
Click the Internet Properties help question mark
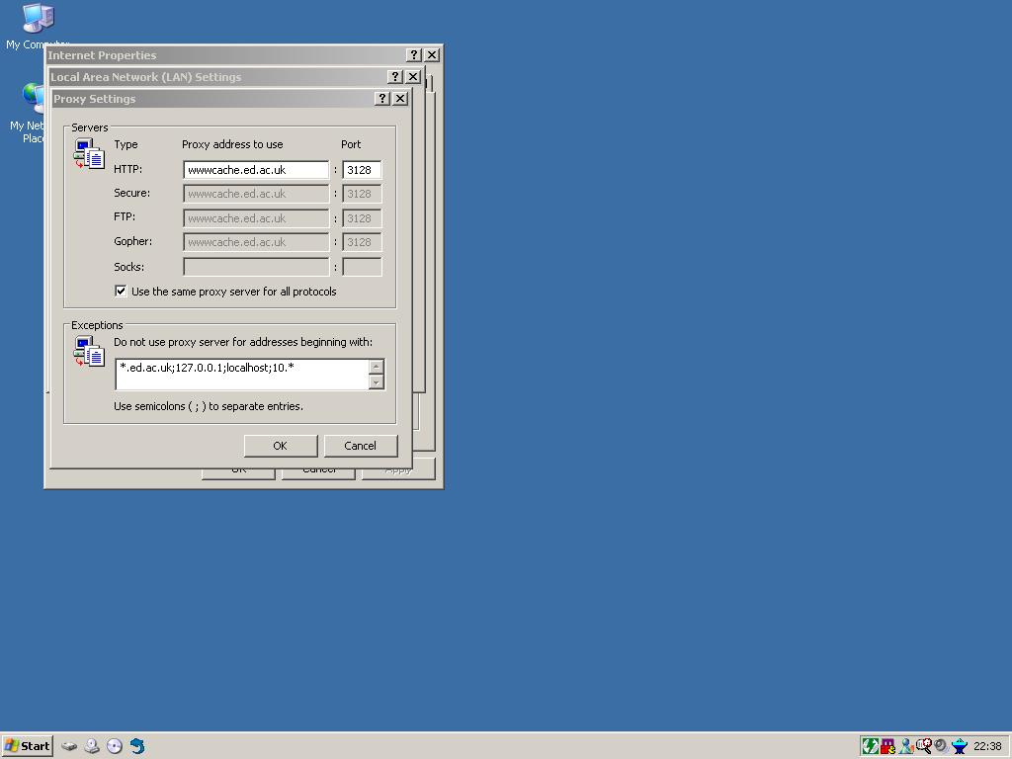tap(414, 55)
